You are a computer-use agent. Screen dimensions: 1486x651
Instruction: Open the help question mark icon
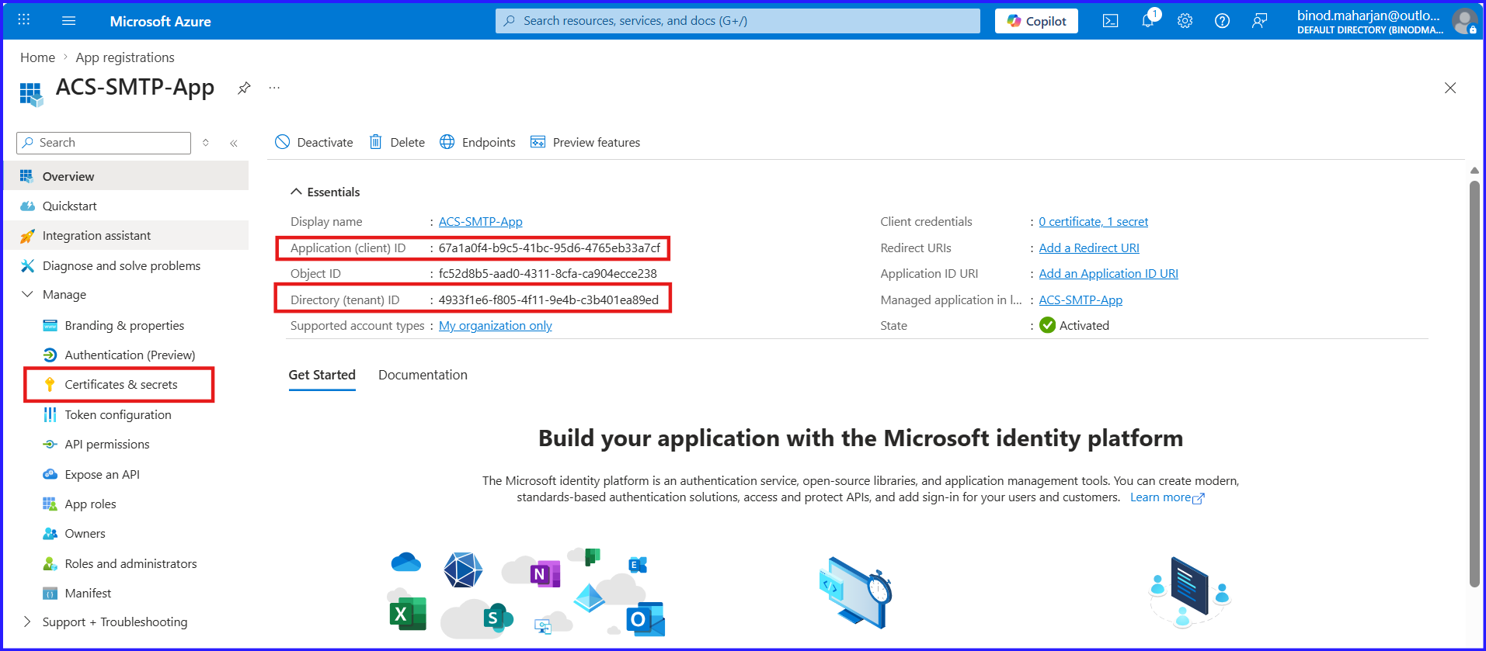(1222, 21)
